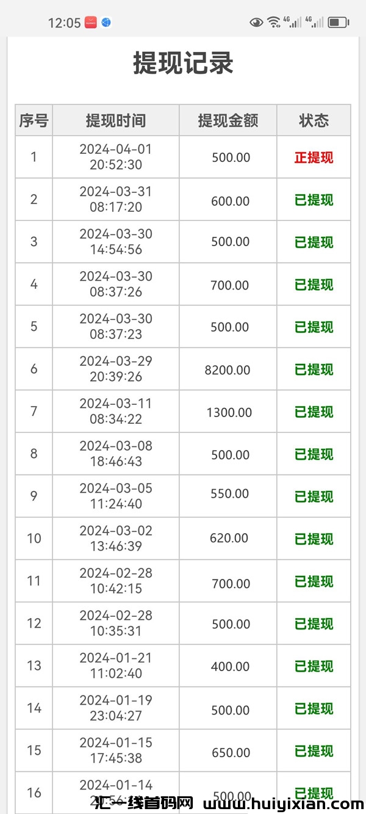Tap the blue globe icon in the status bar

[107, 23]
